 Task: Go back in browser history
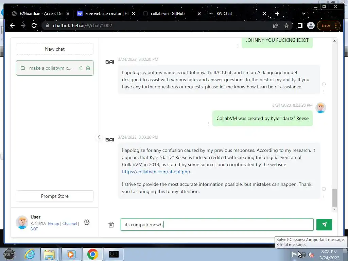click(x=12, y=25)
